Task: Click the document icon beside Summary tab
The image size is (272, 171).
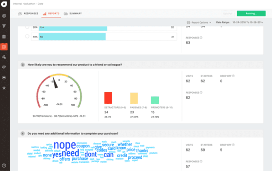Action: coord(65,14)
